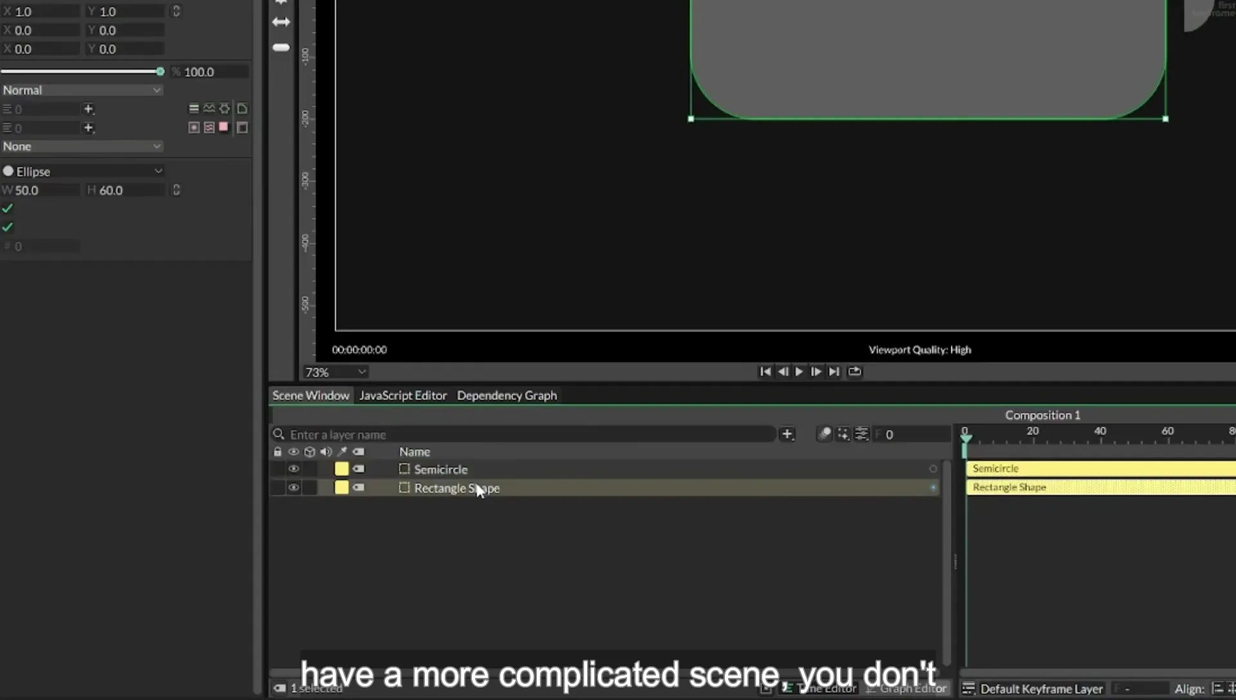This screenshot has width=1236, height=700.
Task: Toggle the circle indicator on the Semicircle row
Action: [x=933, y=469]
